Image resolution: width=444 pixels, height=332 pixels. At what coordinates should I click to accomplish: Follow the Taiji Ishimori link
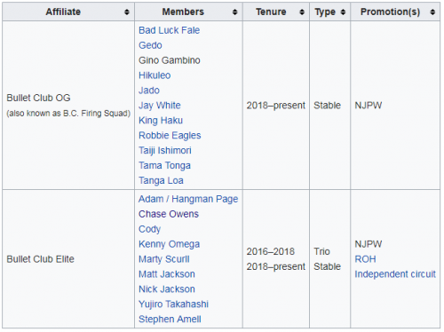pos(165,151)
